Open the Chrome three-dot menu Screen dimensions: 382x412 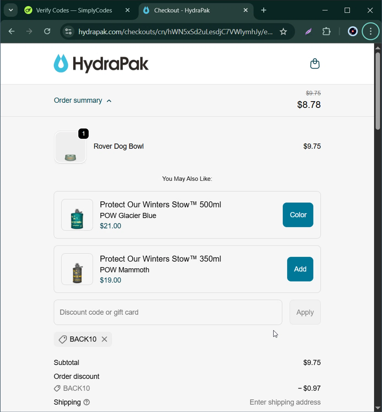[x=370, y=31]
